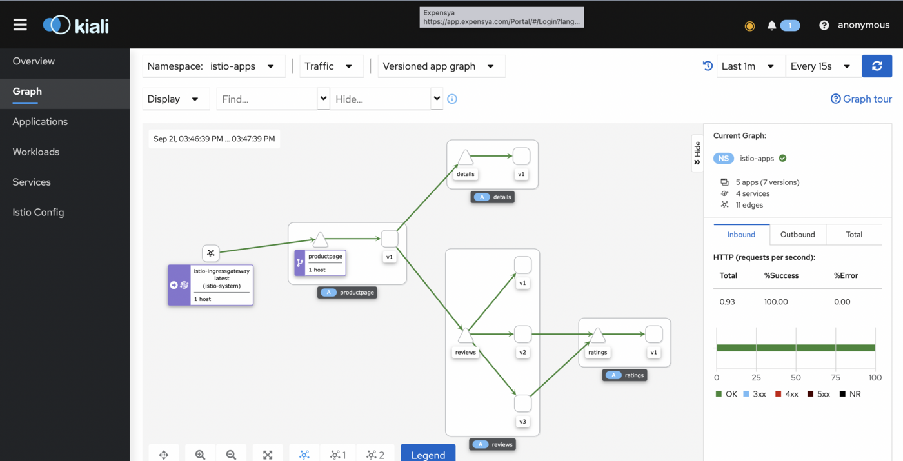Click the Legend button

[x=428, y=455]
